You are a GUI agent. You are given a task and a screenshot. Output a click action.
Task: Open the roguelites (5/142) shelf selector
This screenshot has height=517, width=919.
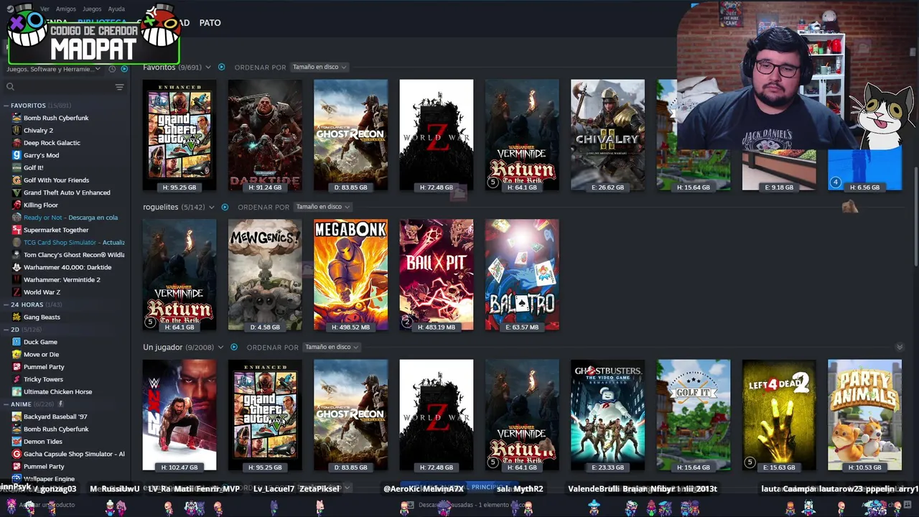pyautogui.click(x=179, y=207)
